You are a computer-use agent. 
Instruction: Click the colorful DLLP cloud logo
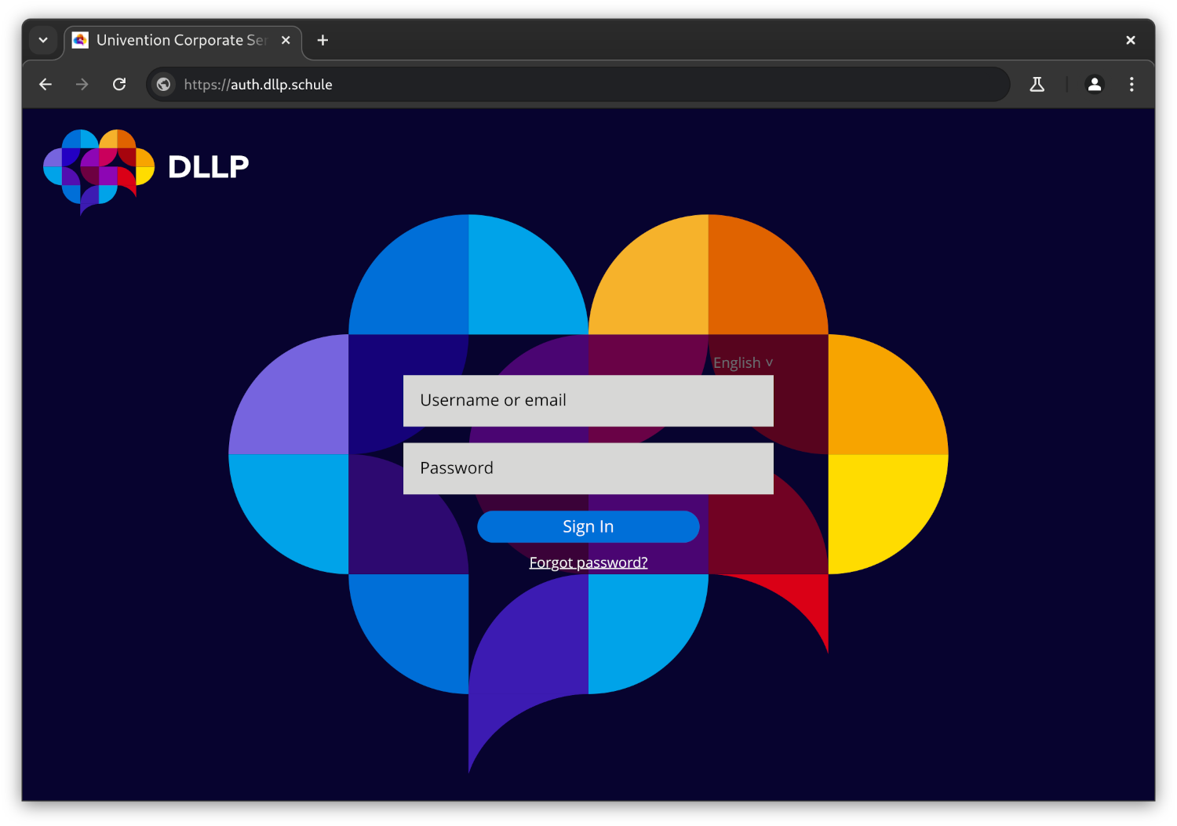pos(98,169)
